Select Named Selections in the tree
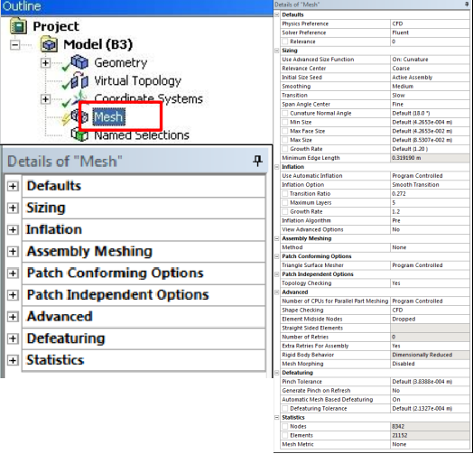Image resolution: width=473 pixels, height=454 pixels. click(x=142, y=135)
